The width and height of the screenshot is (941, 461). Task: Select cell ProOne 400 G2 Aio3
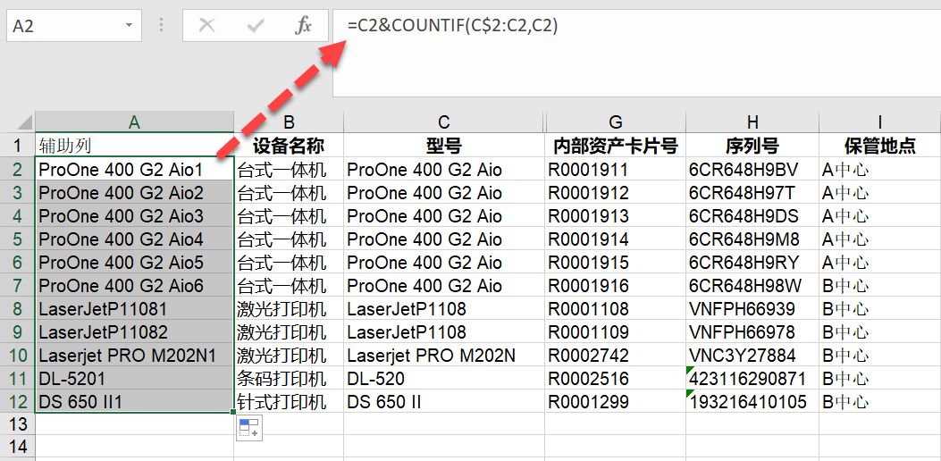pyautogui.click(x=134, y=215)
